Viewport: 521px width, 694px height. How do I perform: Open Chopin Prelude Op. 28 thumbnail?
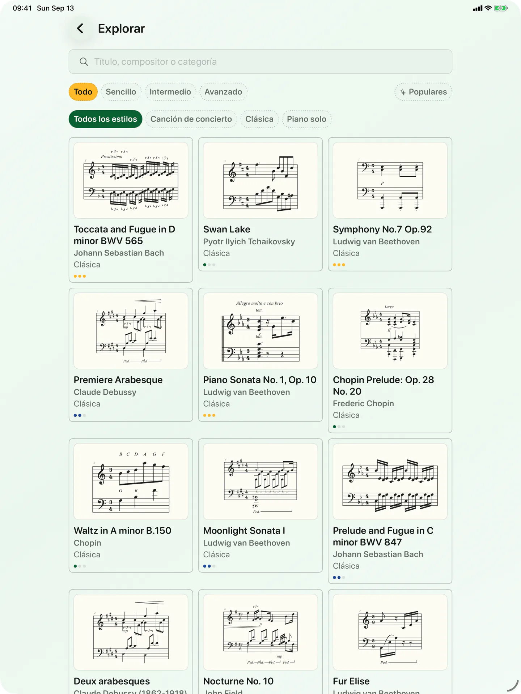390,331
